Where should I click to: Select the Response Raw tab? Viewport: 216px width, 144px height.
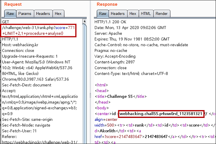pyautogui.click(x=103, y=13)
